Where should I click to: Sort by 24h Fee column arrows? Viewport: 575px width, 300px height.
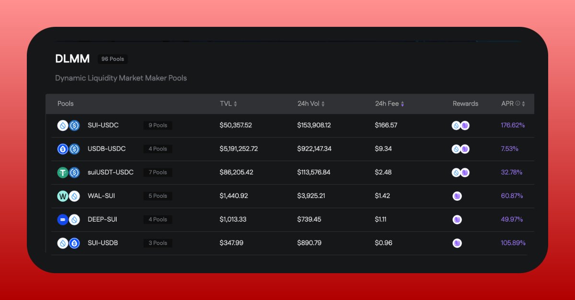coord(402,104)
